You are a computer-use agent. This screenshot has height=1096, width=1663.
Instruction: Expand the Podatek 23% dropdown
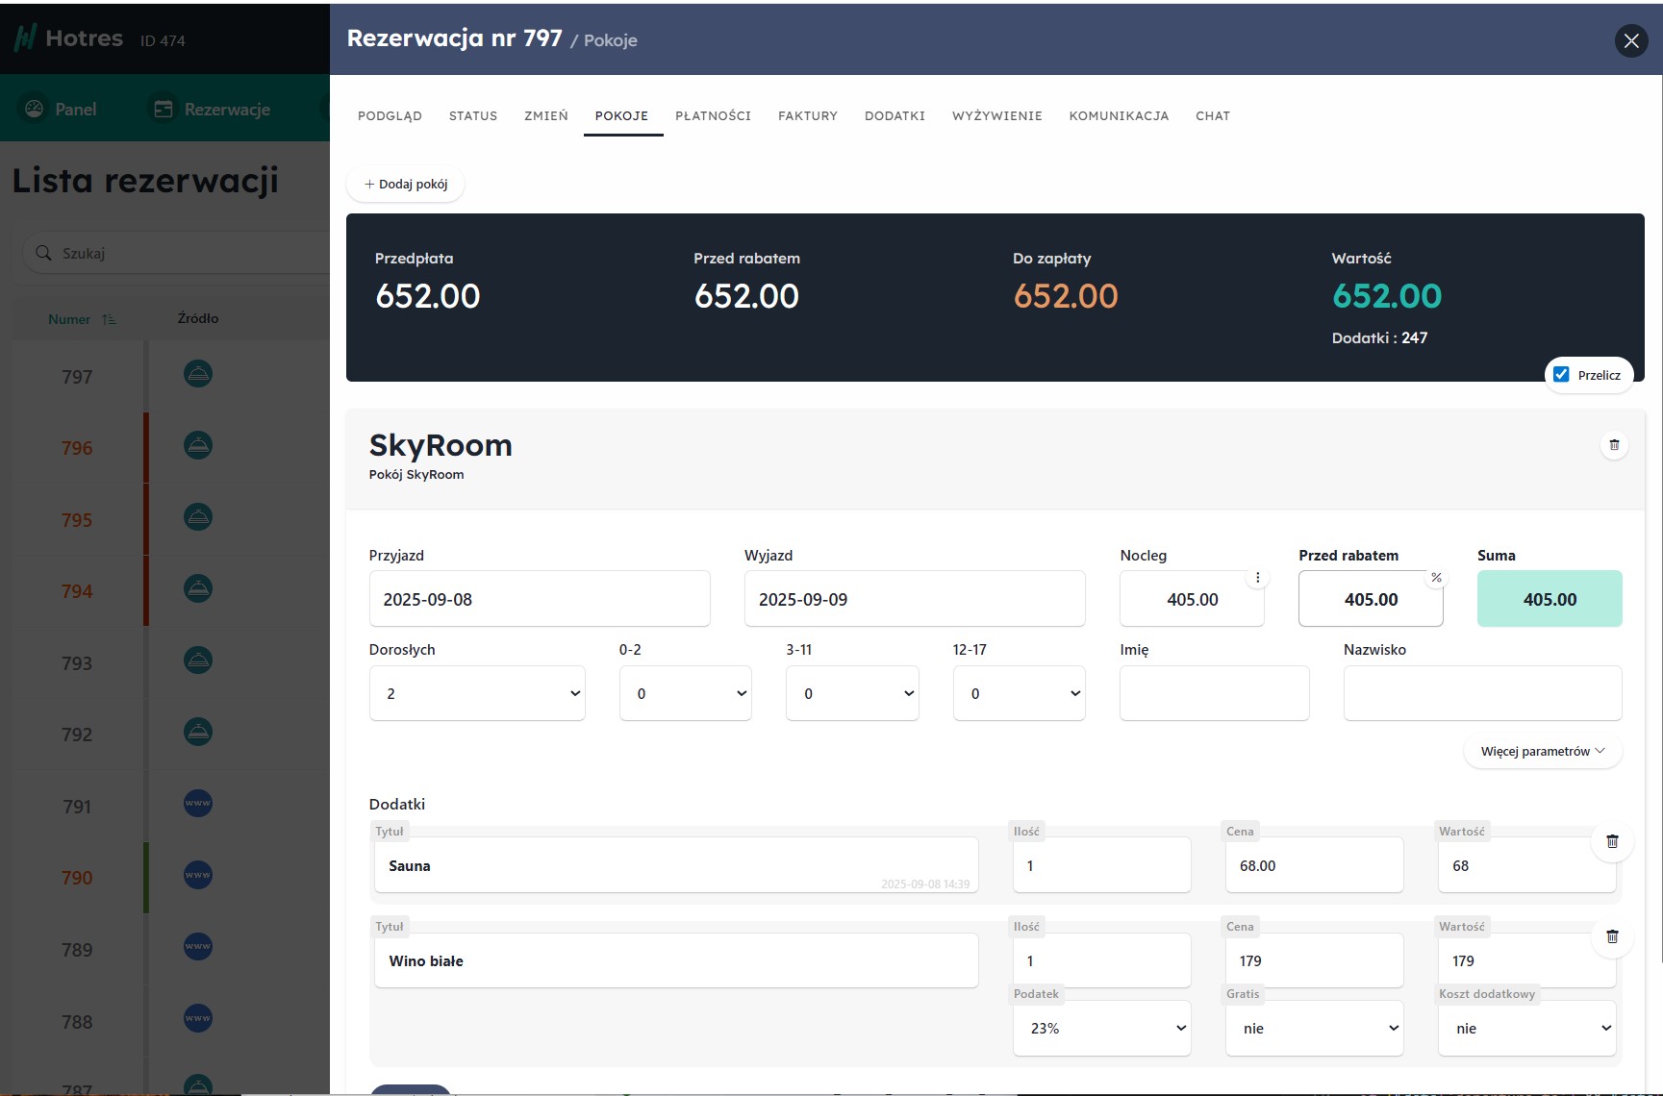[x=1101, y=1028]
